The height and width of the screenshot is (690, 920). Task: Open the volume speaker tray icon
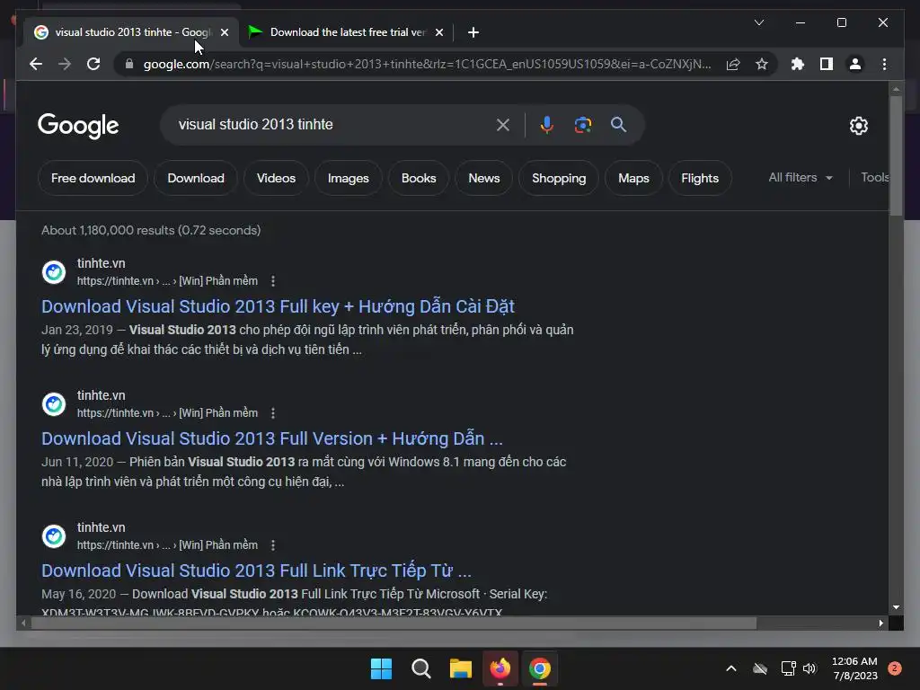click(x=809, y=668)
